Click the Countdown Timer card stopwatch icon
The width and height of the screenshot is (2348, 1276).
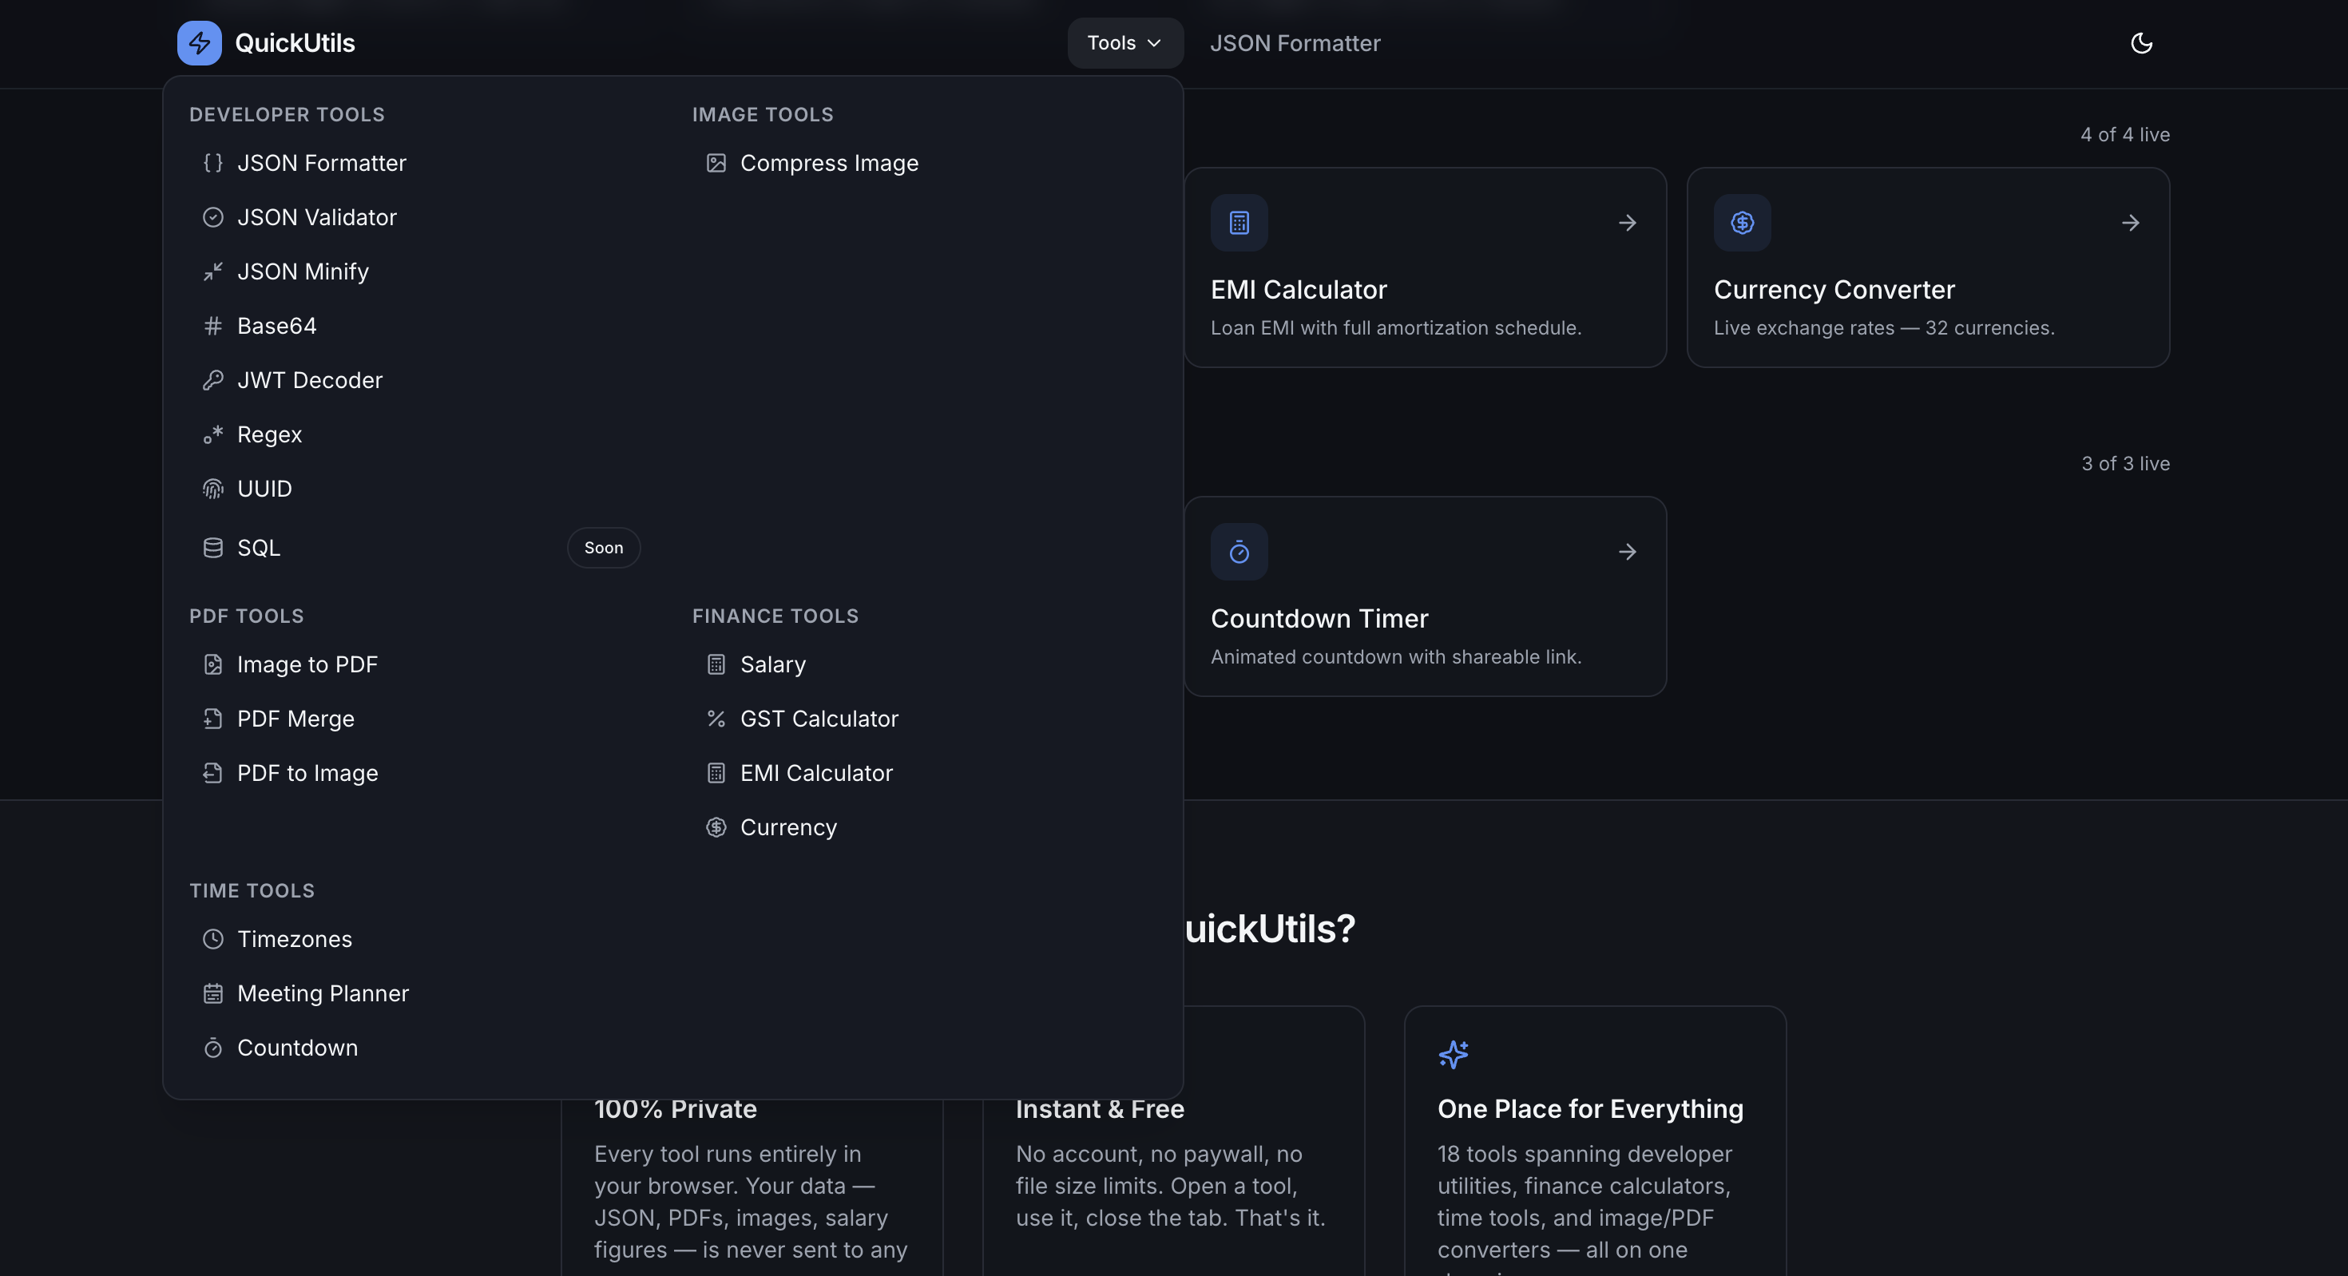1239,552
